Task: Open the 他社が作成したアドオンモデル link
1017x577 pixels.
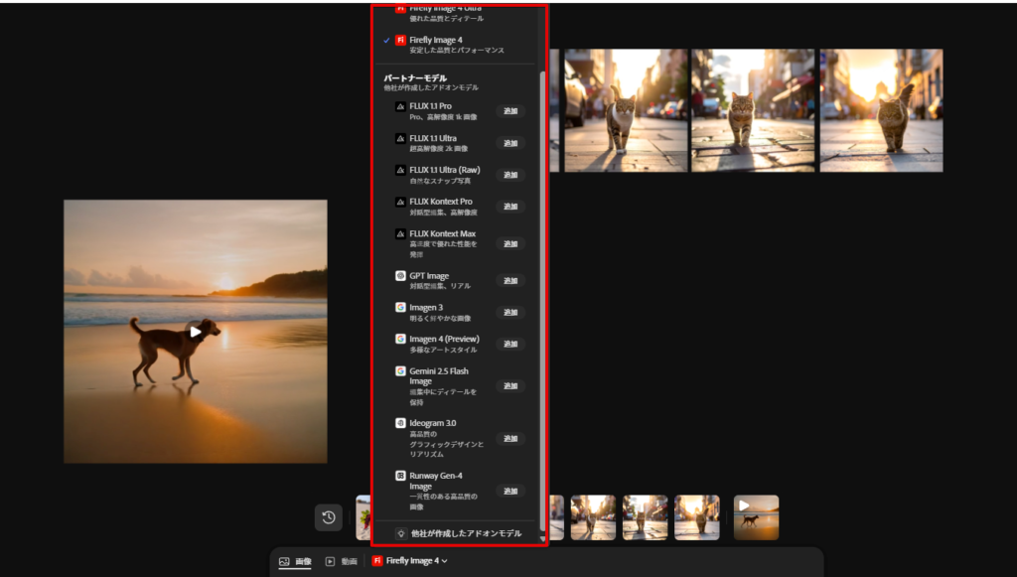Action: pyautogui.click(x=459, y=533)
